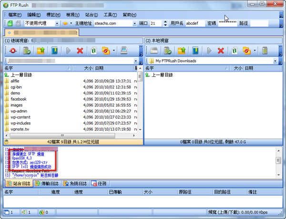Open the 編輯(E) menu
The height and width of the screenshot is (219, 286).
[x=34, y=15]
